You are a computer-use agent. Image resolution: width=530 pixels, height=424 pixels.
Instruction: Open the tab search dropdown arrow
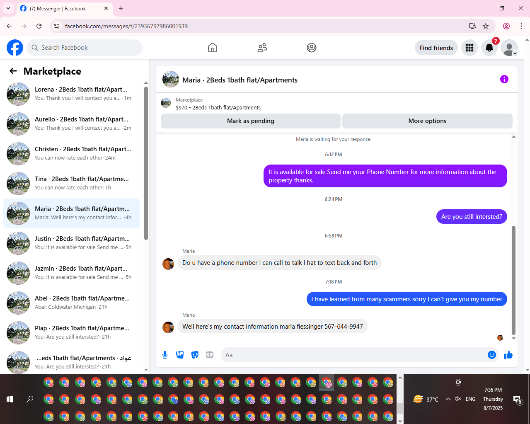point(8,8)
